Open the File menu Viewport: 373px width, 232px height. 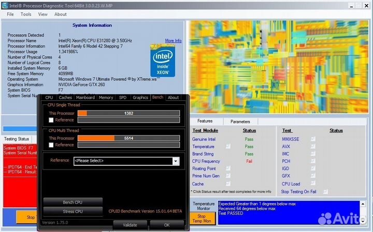[10, 14]
